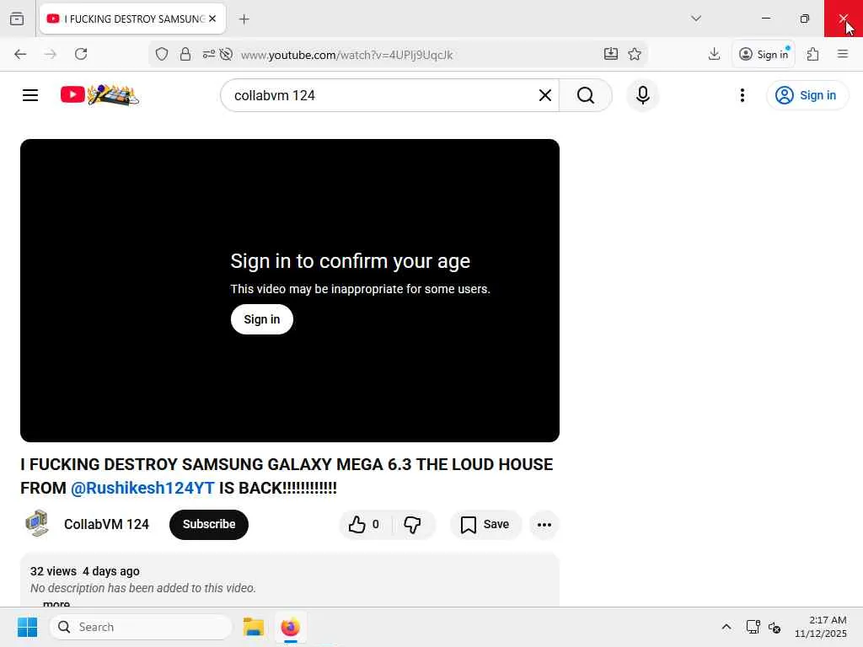Restore down the Firefox window
Screen dimensions: 863x647
point(804,19)
